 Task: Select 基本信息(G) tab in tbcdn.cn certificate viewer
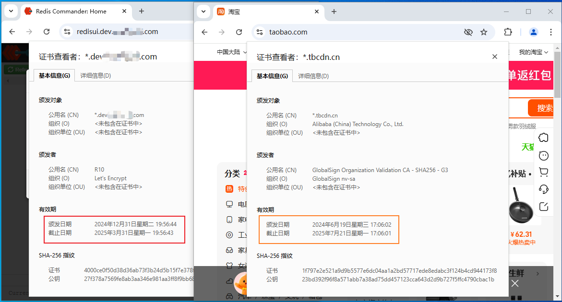[272, 76]
